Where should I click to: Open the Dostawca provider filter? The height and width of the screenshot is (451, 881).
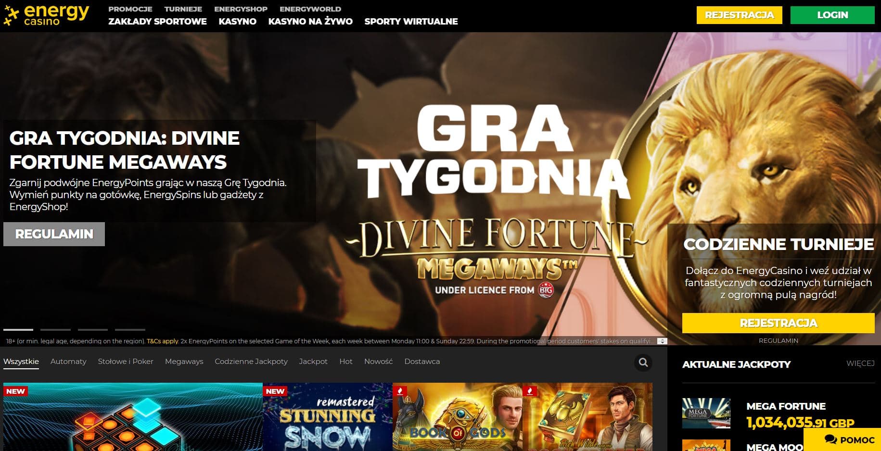pyautogui.click(x=422, y=362)
